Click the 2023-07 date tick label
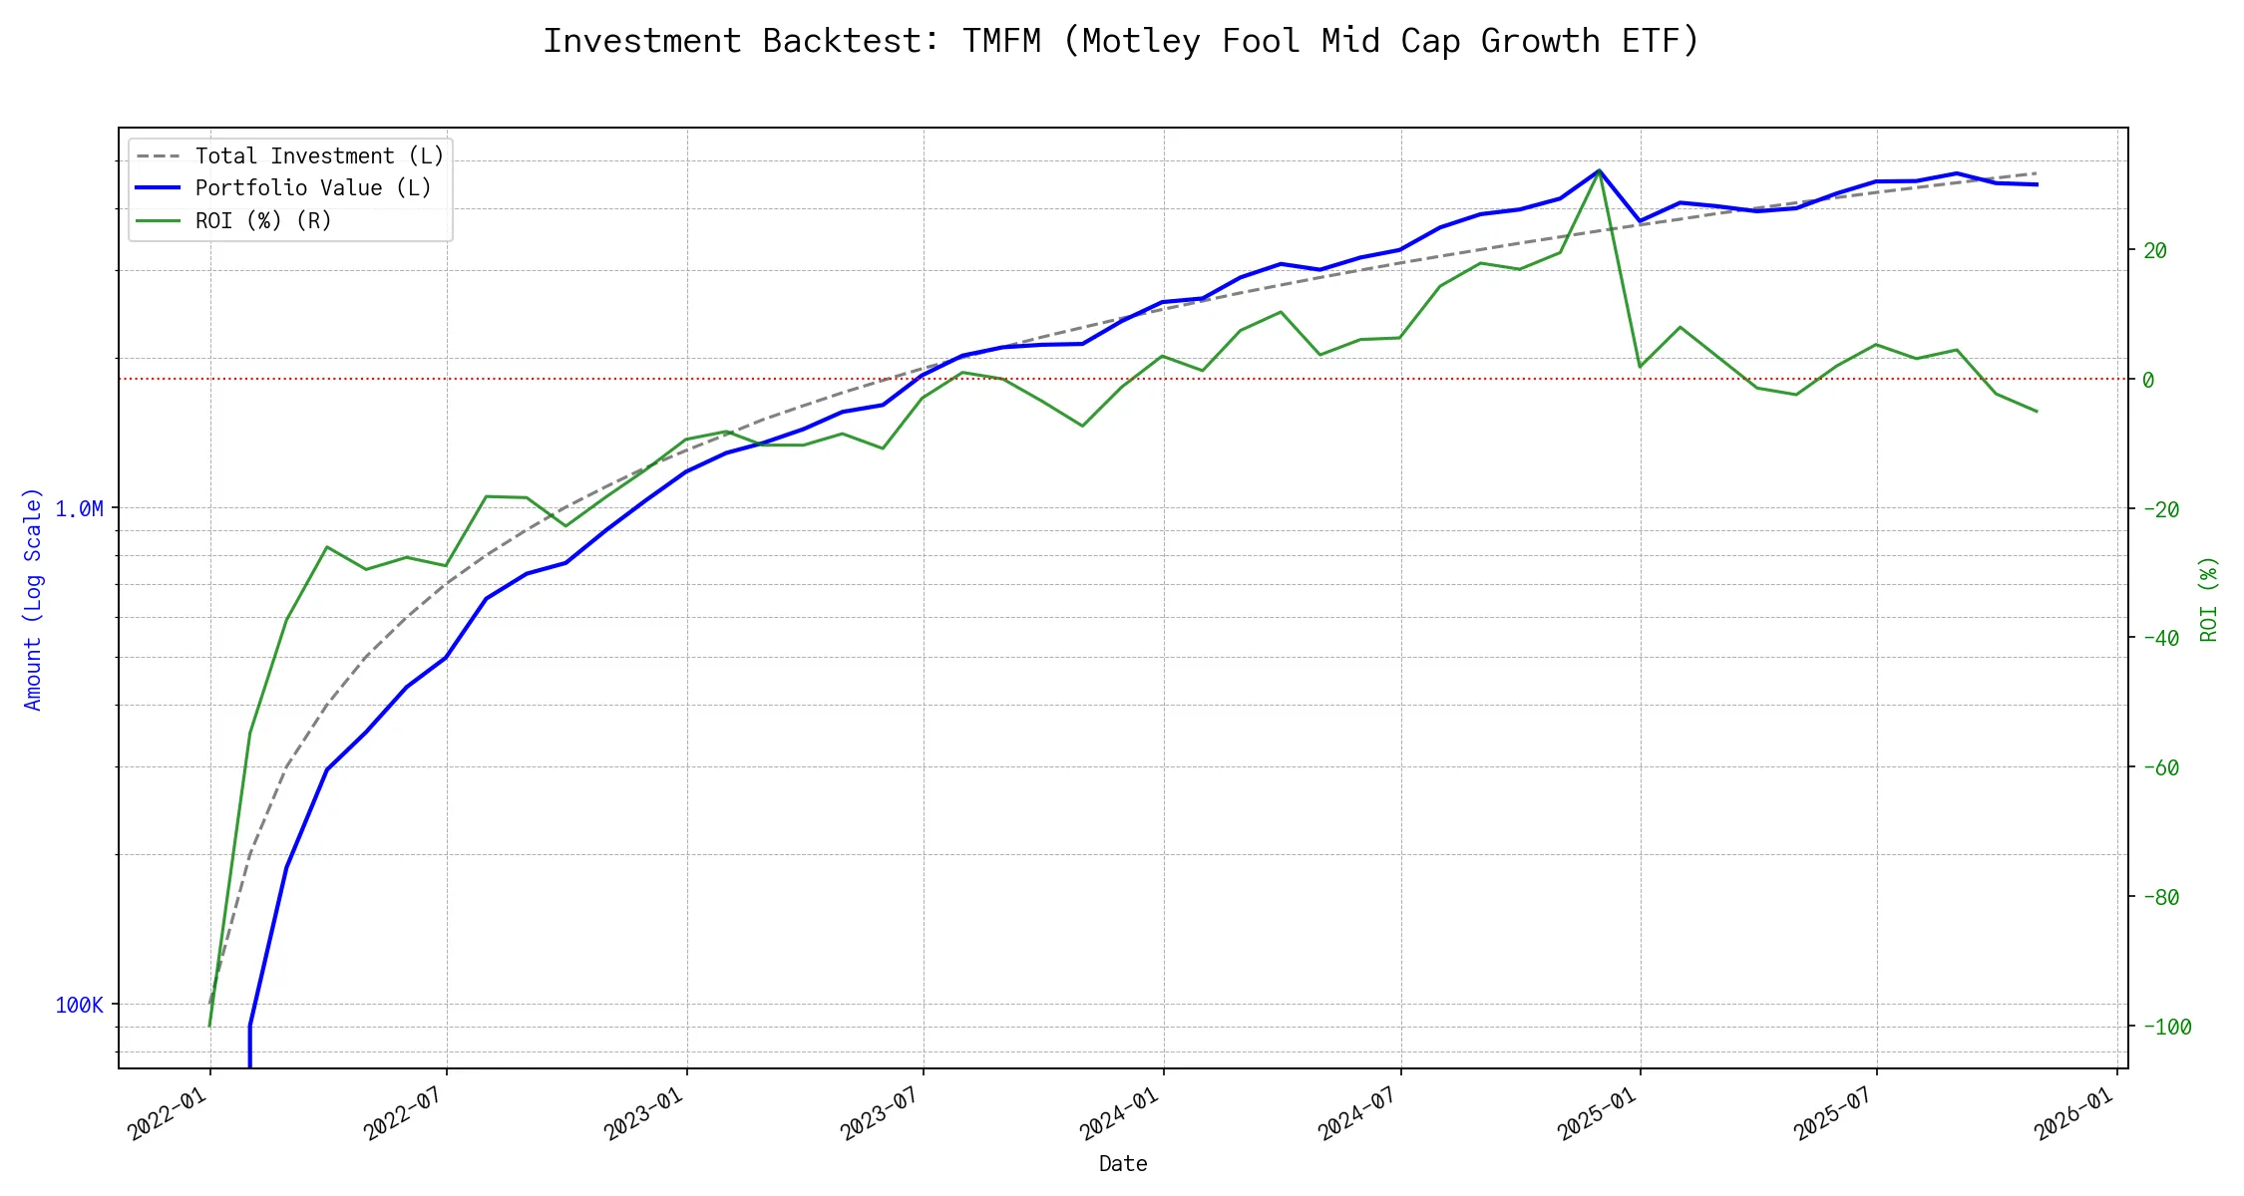 [x=880, y=1113]
